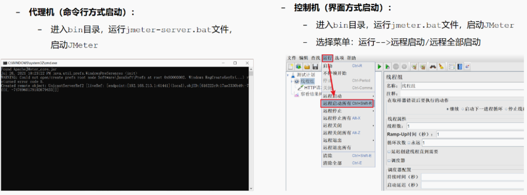The height and width of the screenshot is (195, 527).
Task: Click the Open folder toolbar icon
Action: coord(307,67)
